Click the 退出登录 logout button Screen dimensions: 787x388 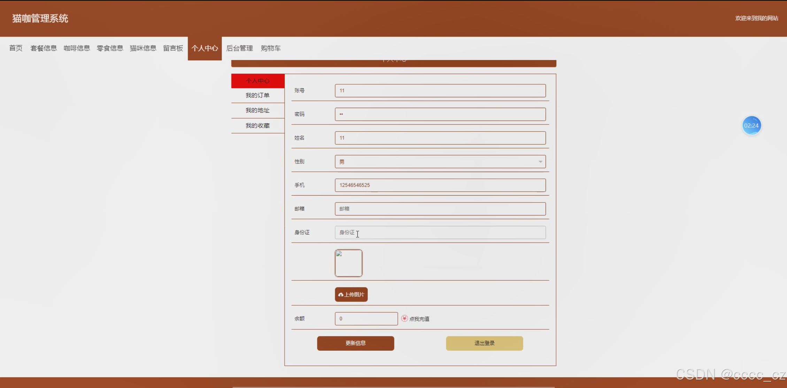484,343
